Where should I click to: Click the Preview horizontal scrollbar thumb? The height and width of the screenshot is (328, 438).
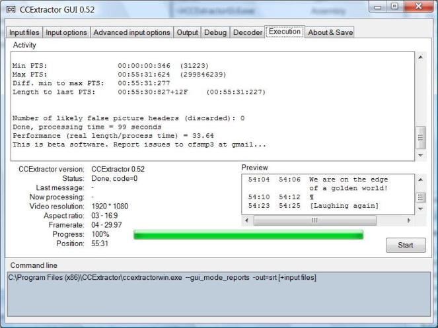point(315,220)
